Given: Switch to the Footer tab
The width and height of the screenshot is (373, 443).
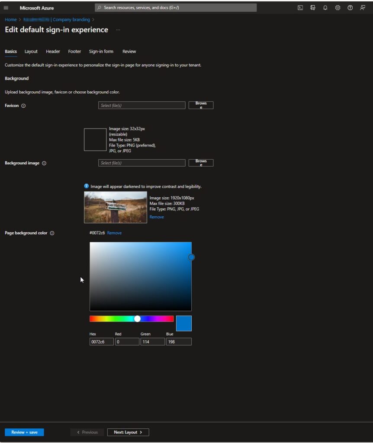Looking at the screenshot, I should (74, 51).
